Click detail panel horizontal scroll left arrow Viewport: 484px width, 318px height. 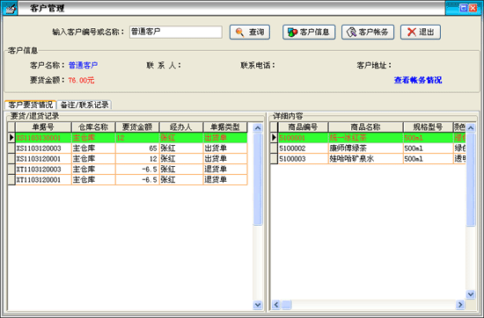276,305
